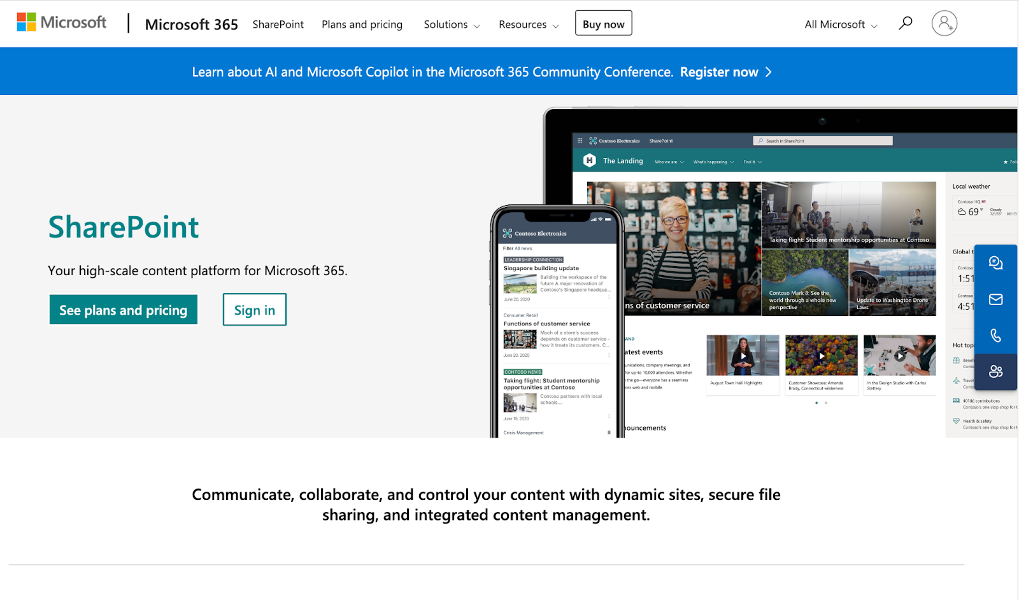Open the chat bubbles icon in side panel
Image resolution: width=1019 pixels, height=600 pixels.
(995, 263)
